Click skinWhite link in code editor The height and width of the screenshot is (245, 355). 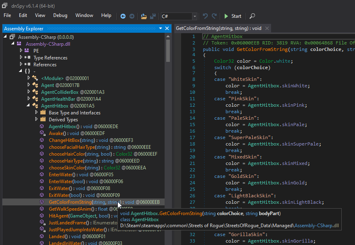296,86
